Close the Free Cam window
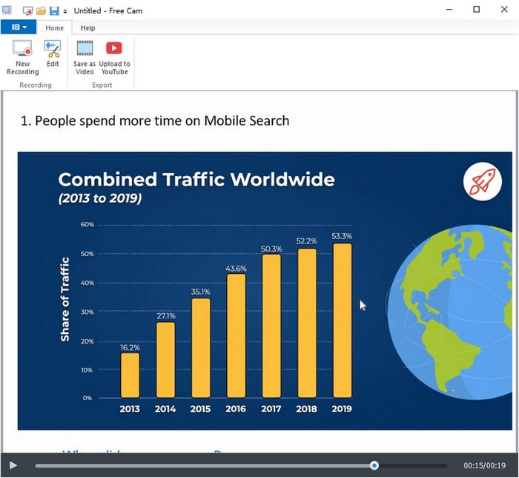This screenshot has height=478, width=519. [504, 10]
